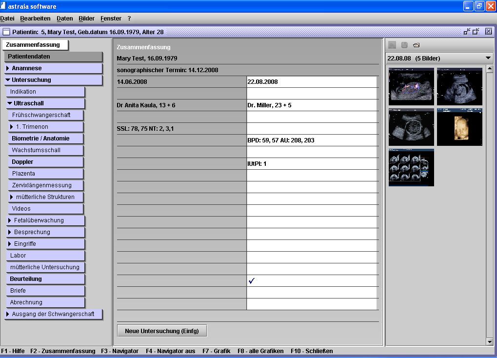Select the color Doppler ultrasound thumbnail

click(x=411, y=87)
